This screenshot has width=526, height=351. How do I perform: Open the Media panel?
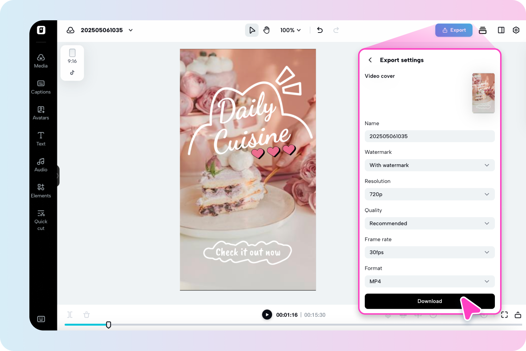click(41, 61)
